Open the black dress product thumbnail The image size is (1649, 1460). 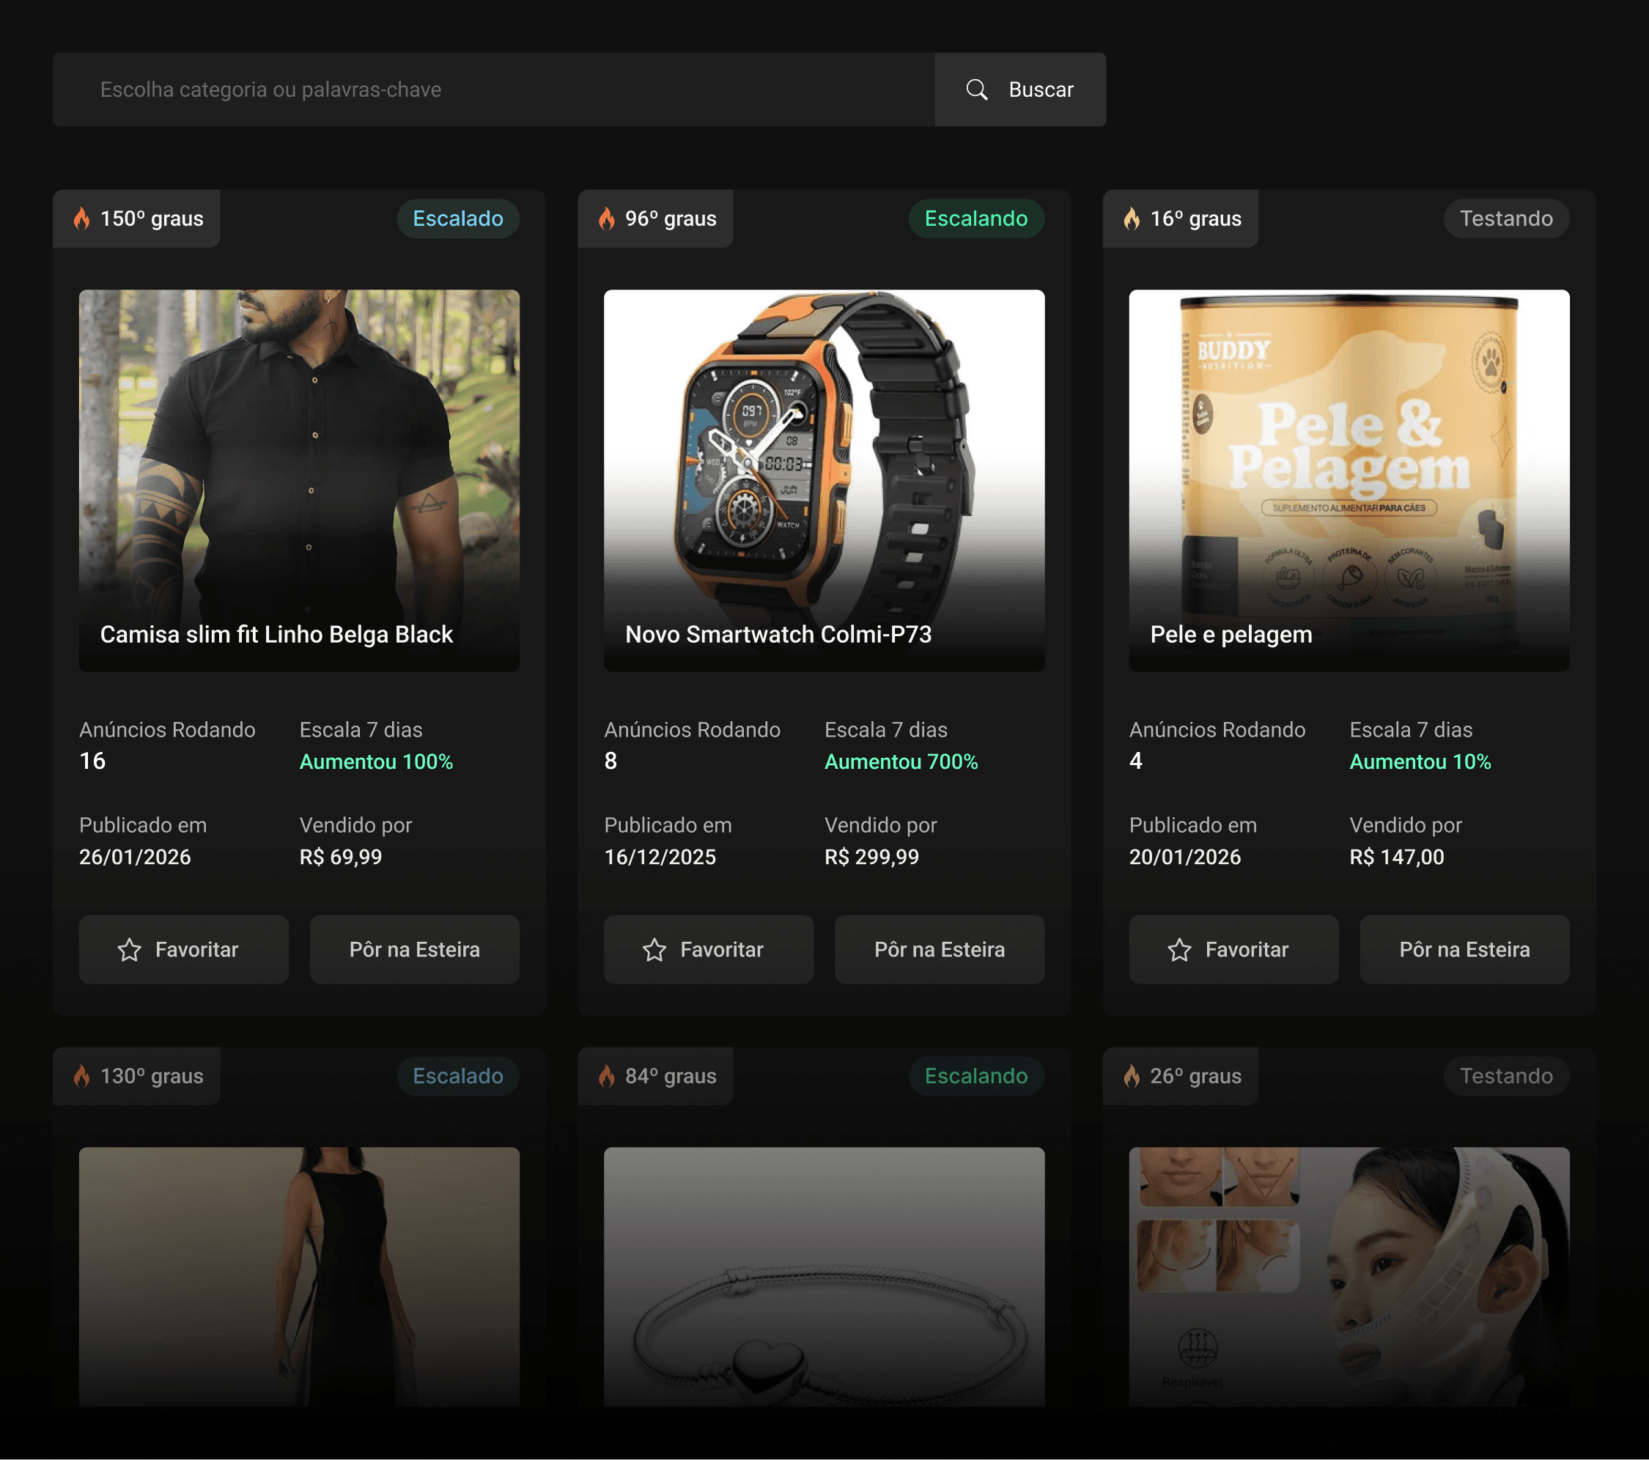pos(298,1275)
